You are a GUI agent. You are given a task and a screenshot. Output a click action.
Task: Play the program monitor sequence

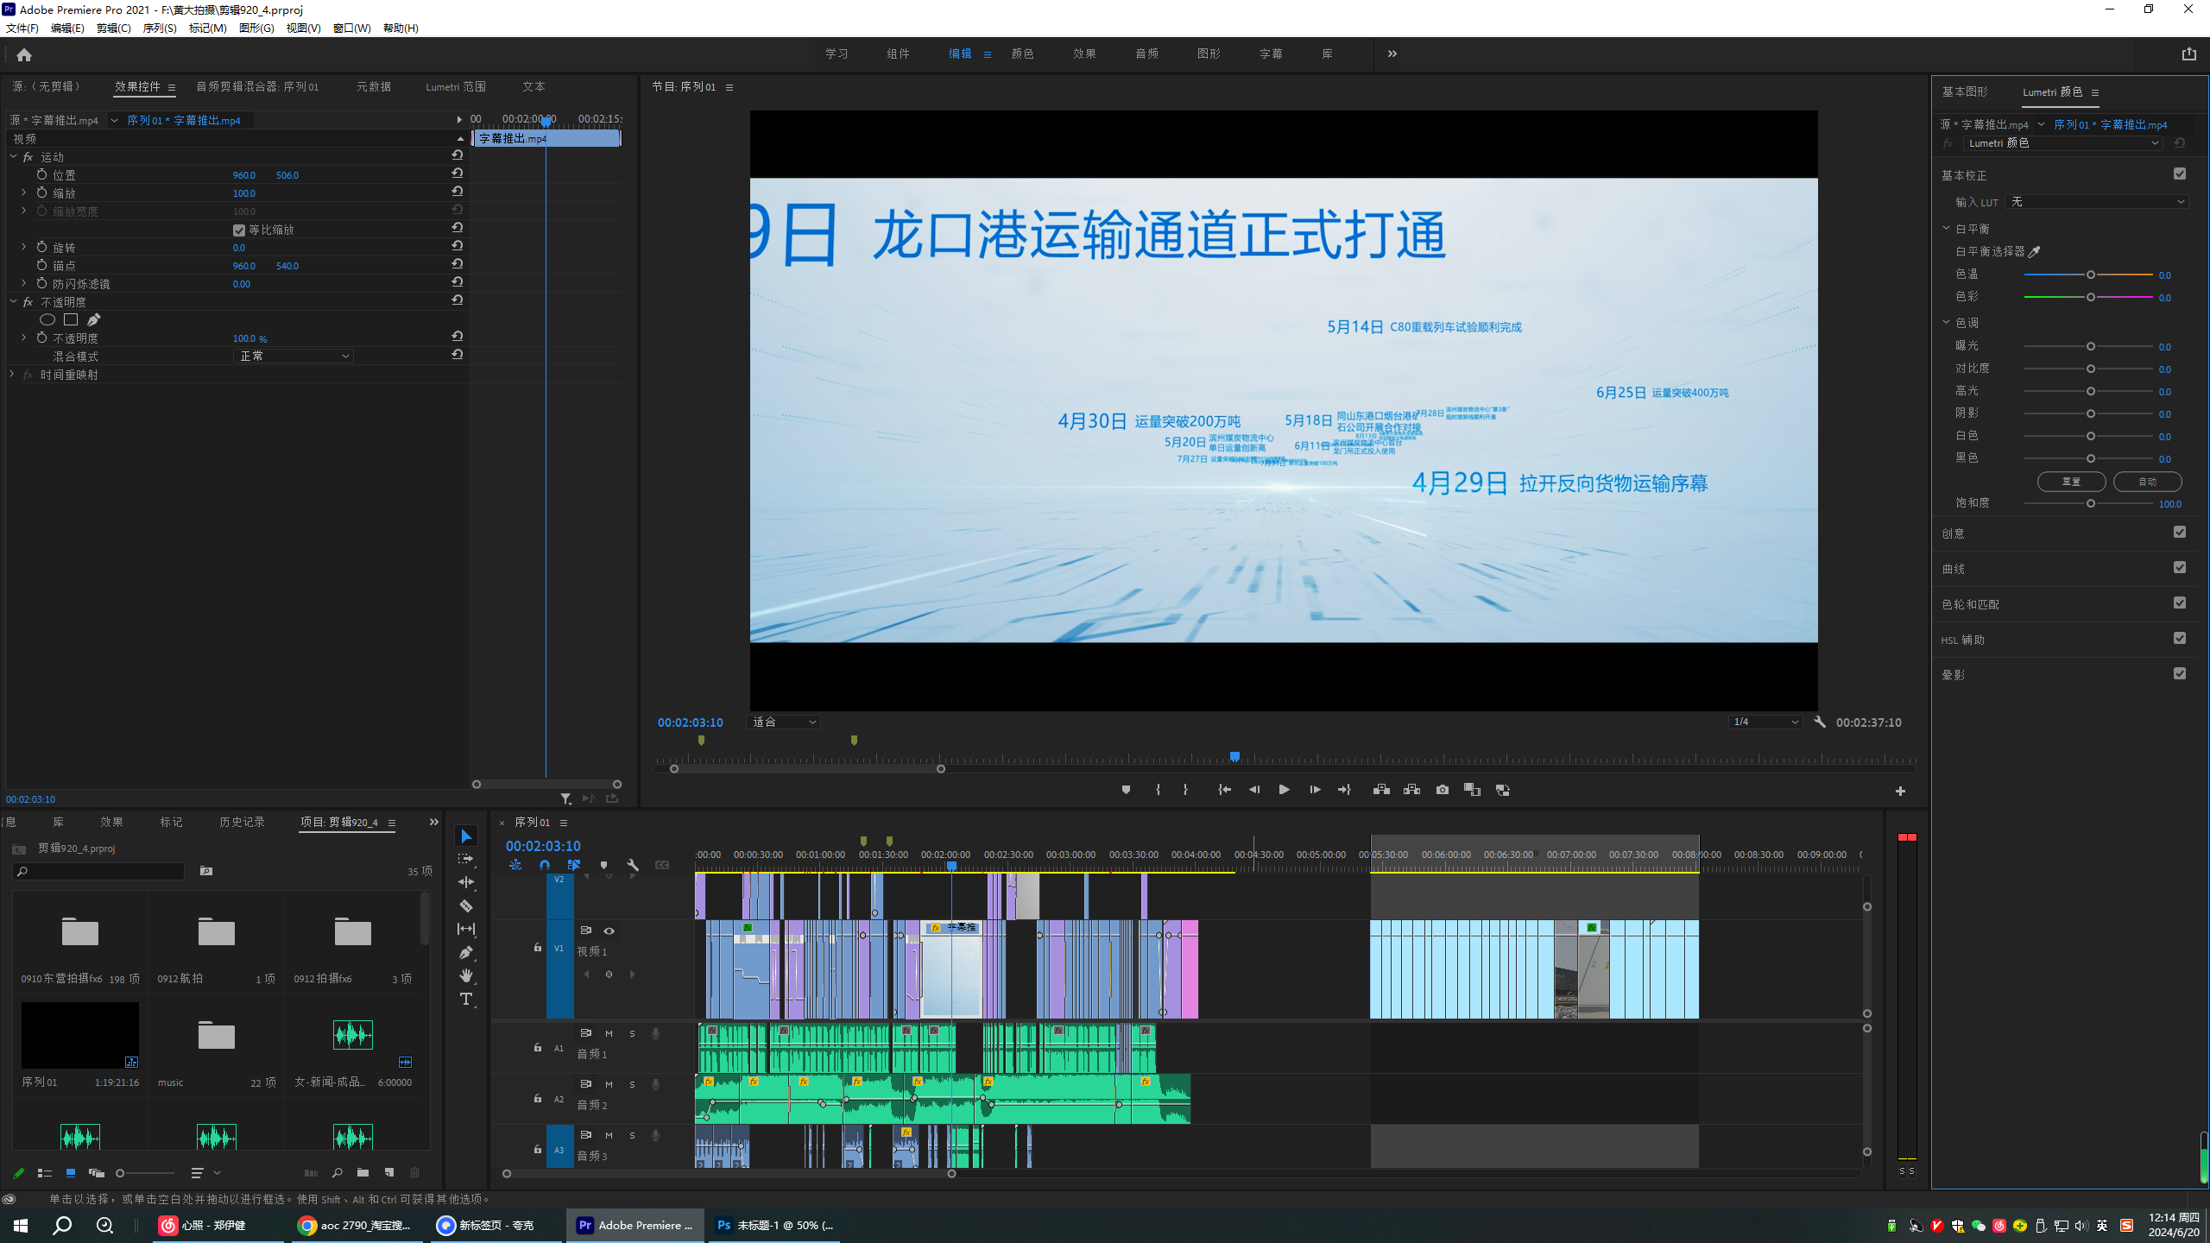click(x=1284, y=790)
